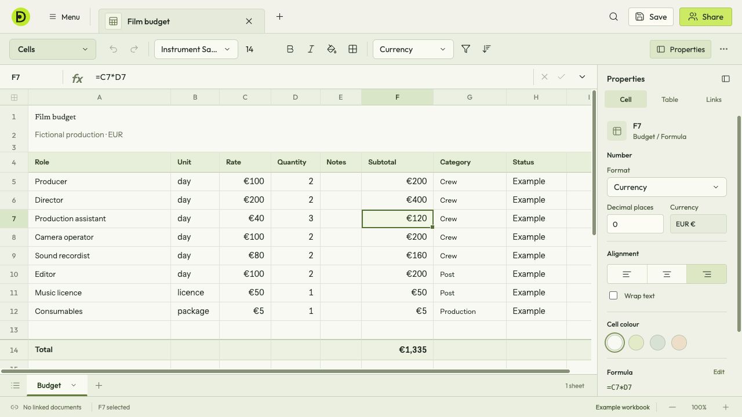Screen dimensions: 742x417
Task: Choose the peach cell colour swatch
Action: tap(679, 342)
